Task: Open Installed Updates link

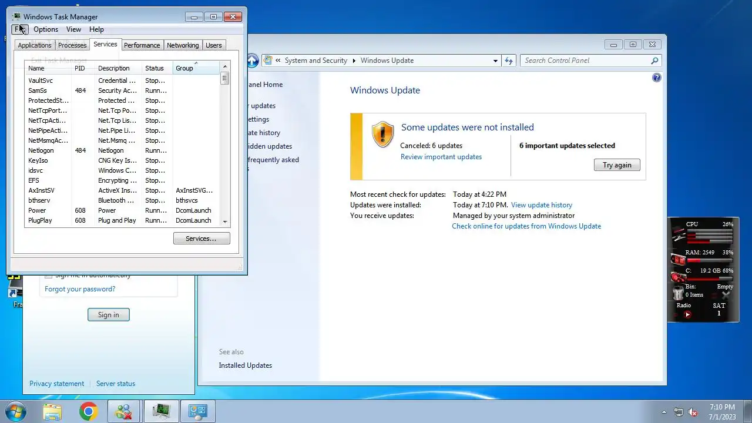Action: click(246, 365)
